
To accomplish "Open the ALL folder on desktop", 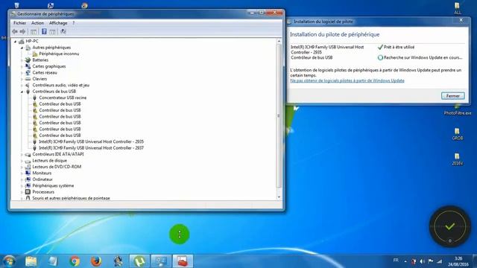I will (457, 8).
